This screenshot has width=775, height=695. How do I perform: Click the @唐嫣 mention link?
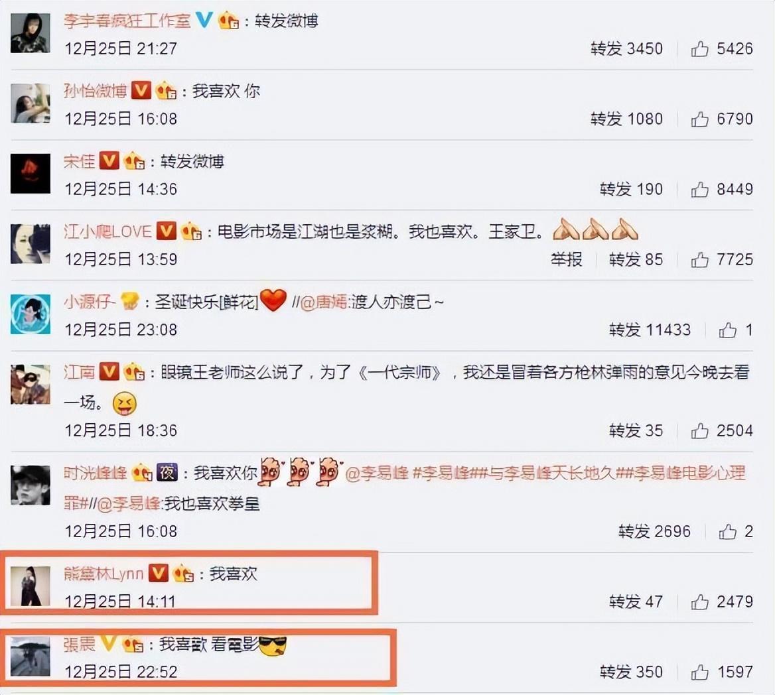tap(324, 301)
